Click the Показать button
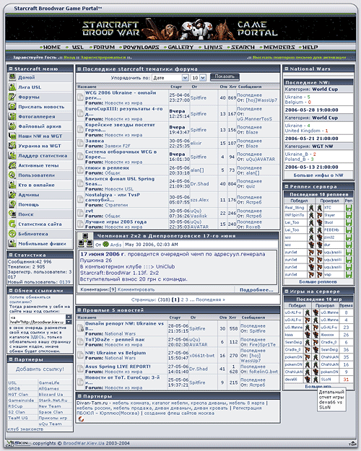 tap(225, 76)
